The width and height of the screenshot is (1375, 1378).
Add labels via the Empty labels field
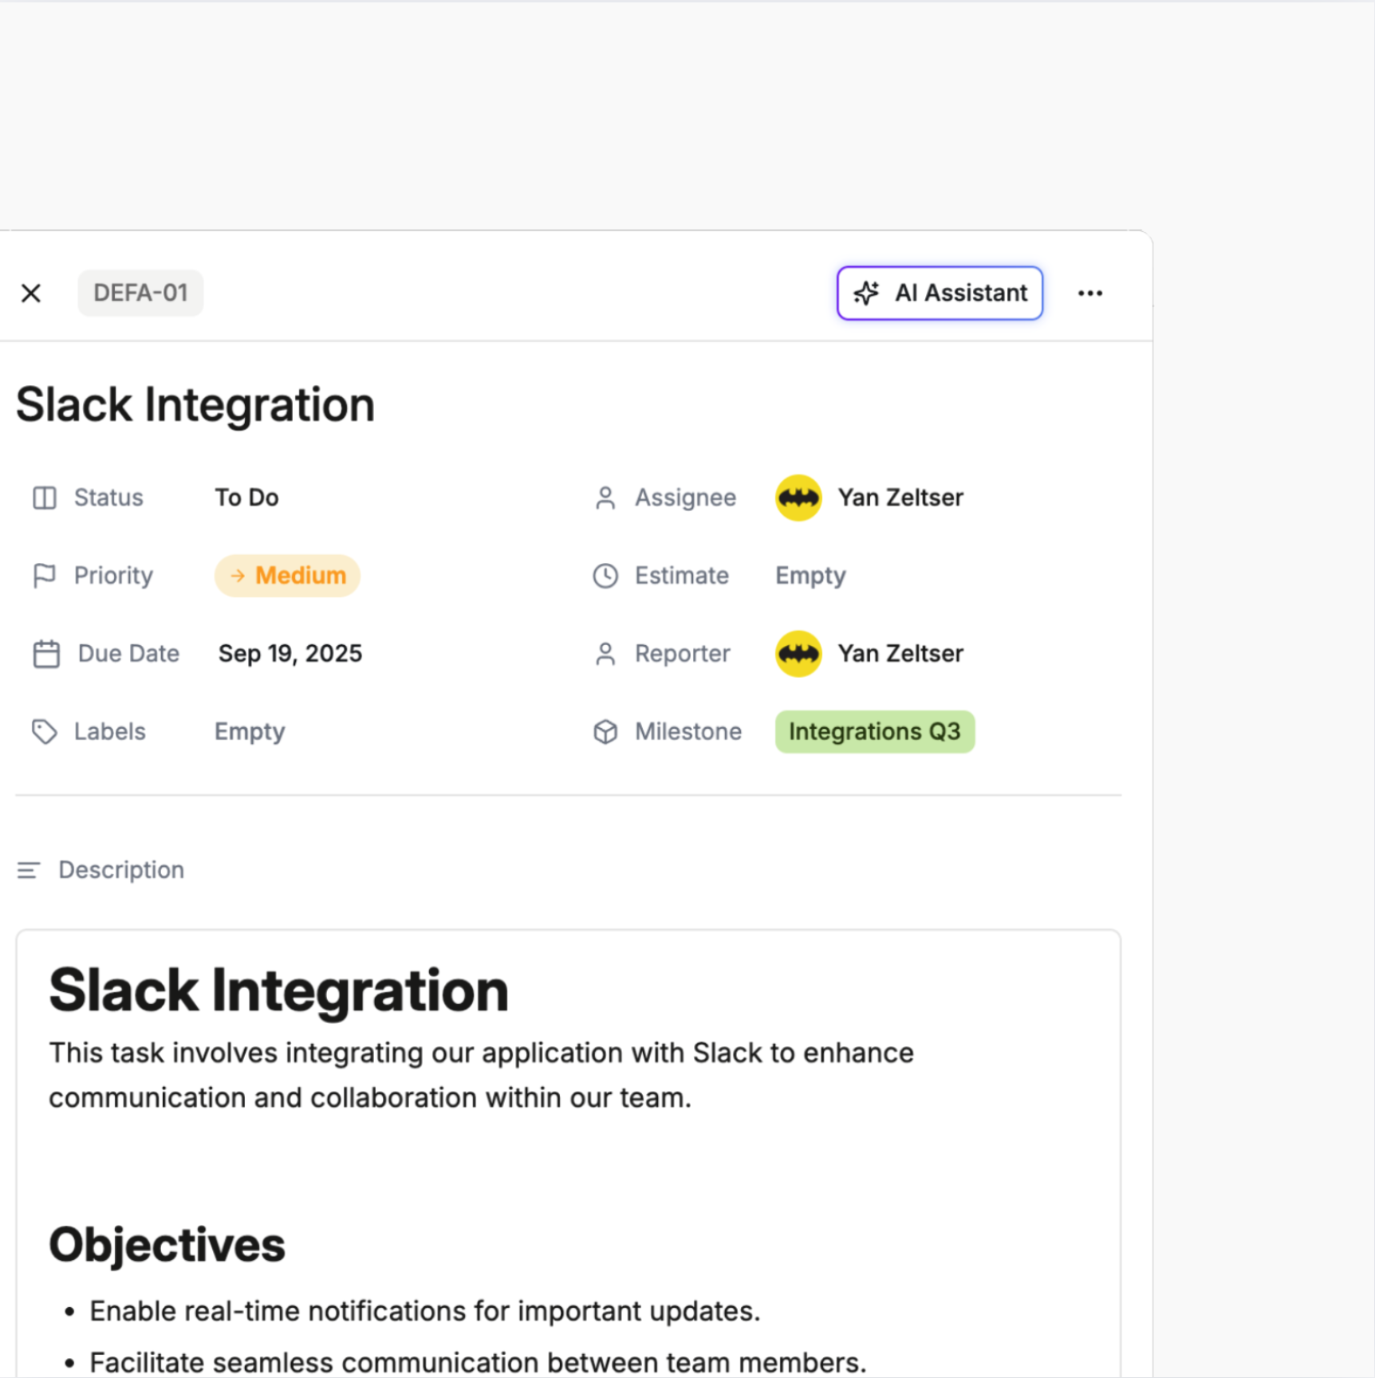pos(250,732)
